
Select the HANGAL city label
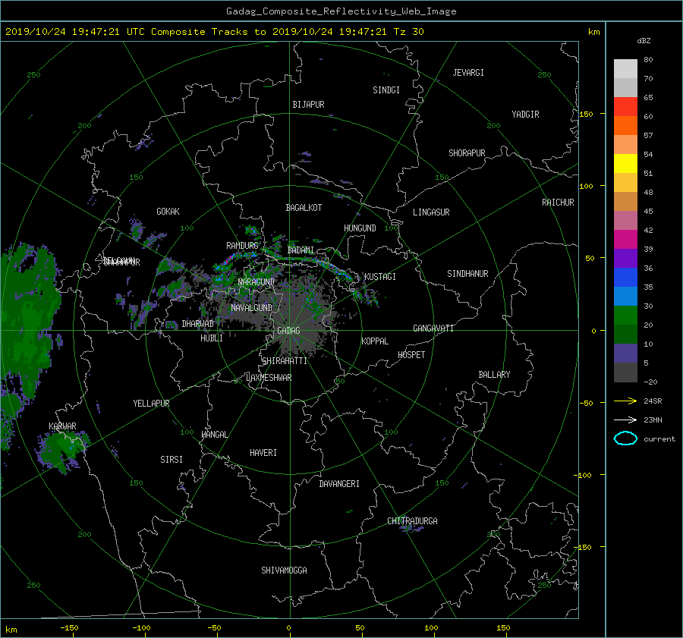[x=215, y=435]
